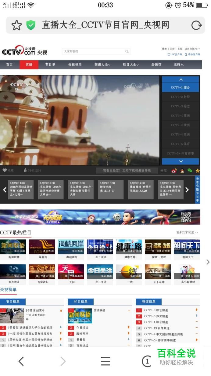The width and height of the screenshot is (211, 376).
Task: Click 立即下载极速插件版 download banner
Action: 127,171
